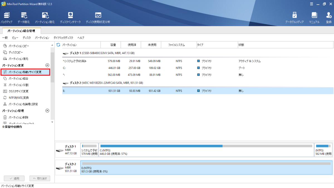Sort by タイプ column header

pos(217,45)
